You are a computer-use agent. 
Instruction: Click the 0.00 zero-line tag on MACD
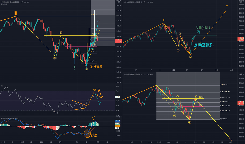pyautogui.click(x=117, y=128)
